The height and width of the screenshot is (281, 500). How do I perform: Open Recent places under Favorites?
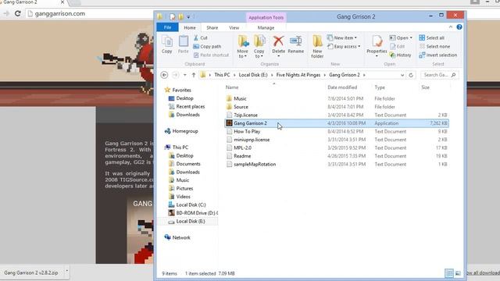[191, 106]
